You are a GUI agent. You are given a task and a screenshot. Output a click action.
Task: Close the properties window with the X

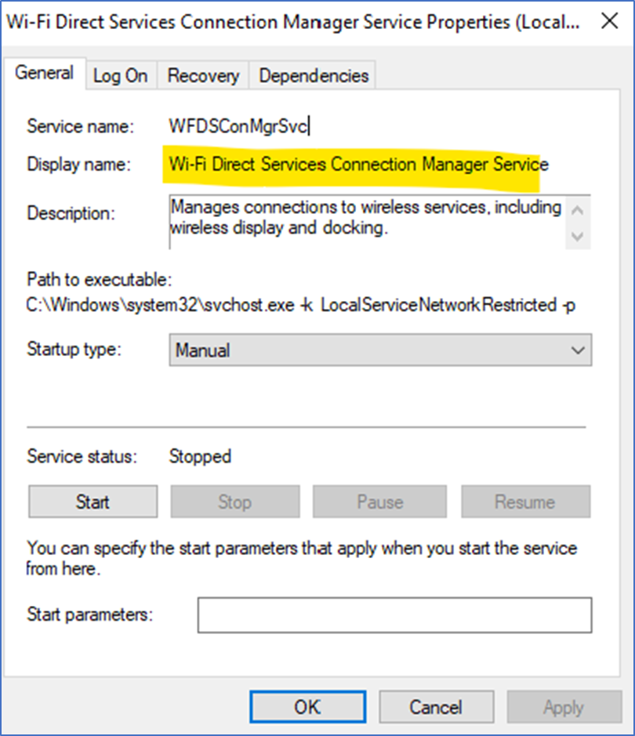tap(610, 20)
